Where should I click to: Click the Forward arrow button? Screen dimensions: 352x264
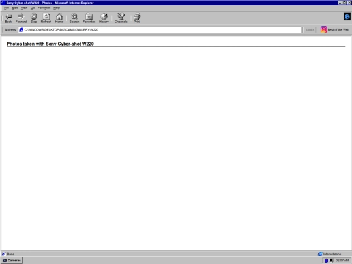pyautogui.click(x=21, y=18)
